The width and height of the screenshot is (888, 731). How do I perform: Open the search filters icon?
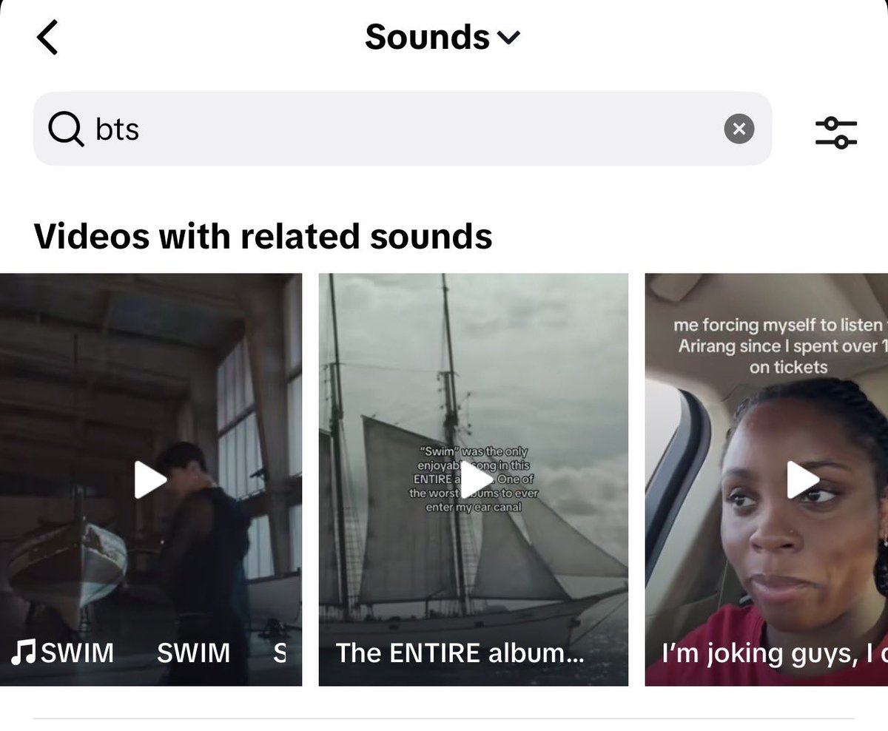(836, 133)
